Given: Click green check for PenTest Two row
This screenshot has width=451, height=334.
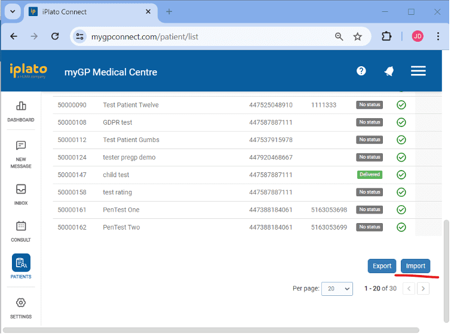Looking at the screenshot, I should point(401,227).
